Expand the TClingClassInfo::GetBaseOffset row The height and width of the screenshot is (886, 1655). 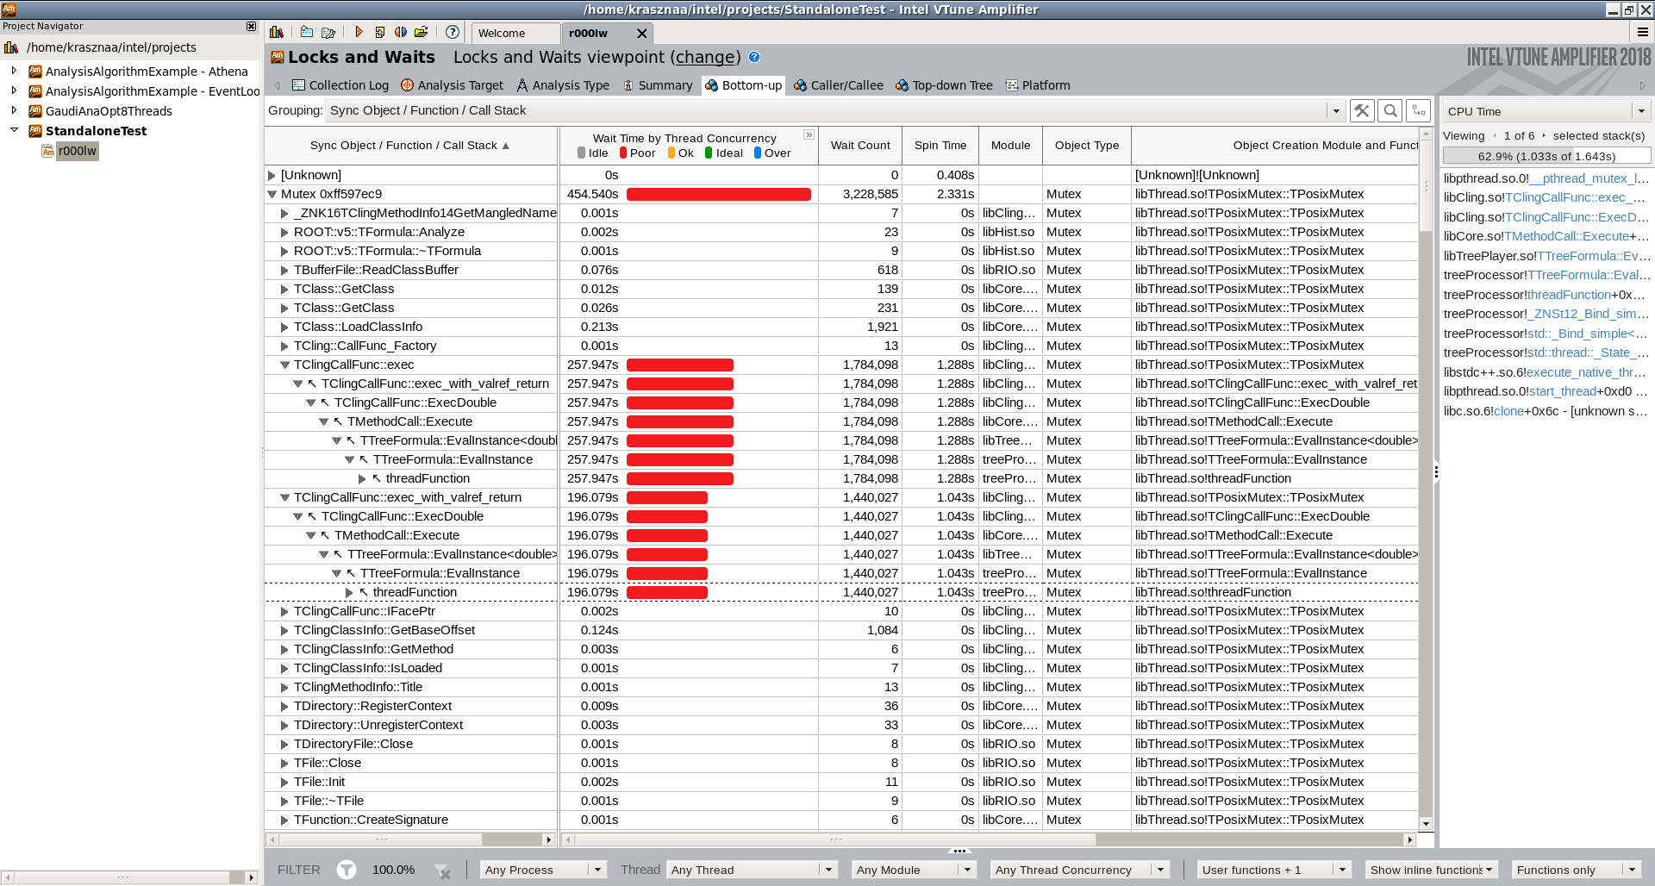[x=284, y=630]
